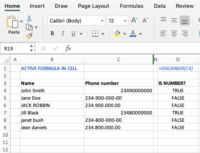Click the bottom align button
Screen dimensions: 200x153
(185, 21)
